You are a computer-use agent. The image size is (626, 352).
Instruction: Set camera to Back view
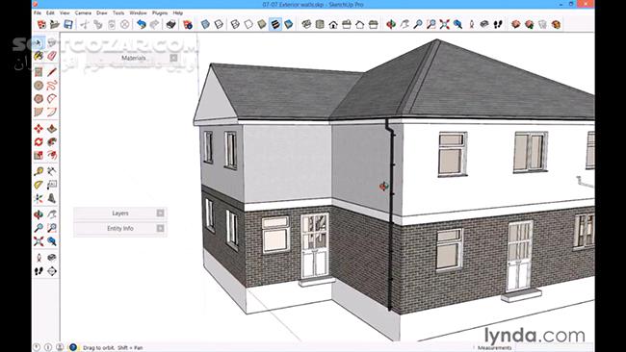[x=360, y=24]
